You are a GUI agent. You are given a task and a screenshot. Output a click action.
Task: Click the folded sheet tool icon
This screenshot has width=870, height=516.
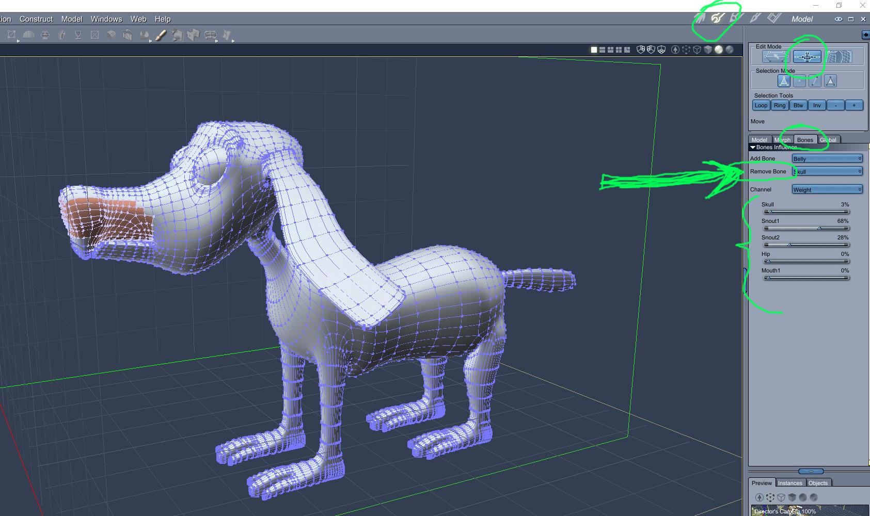coord(194,35)
